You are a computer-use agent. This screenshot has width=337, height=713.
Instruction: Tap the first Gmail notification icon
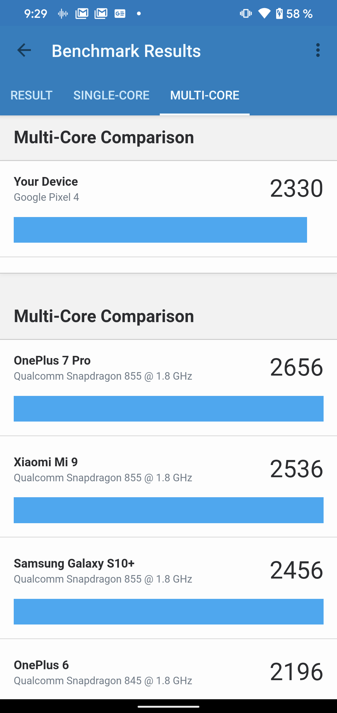(82, 13)
